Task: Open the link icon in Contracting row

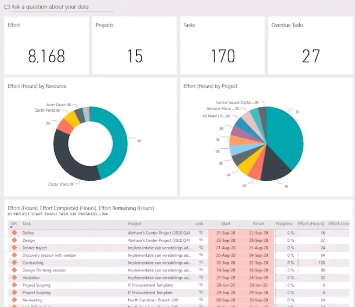Action: [201, 263]
